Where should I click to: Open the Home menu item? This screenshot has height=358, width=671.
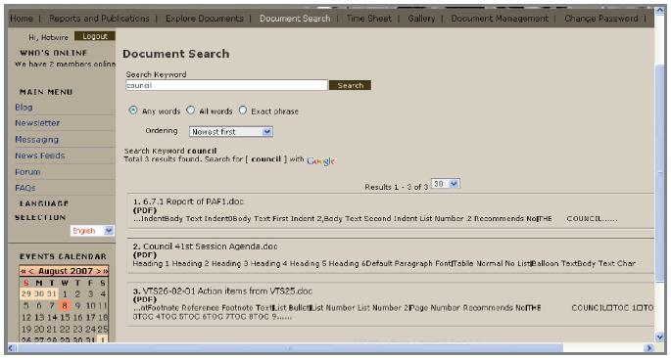[x=22, y=19]
